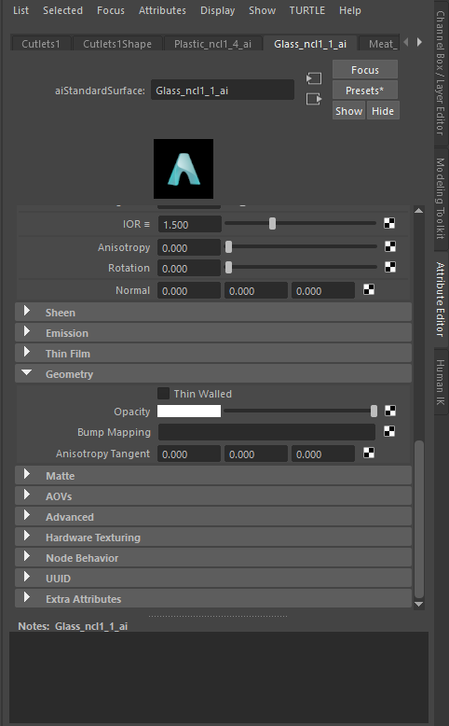Image resolution: width=449 pixels, height=726 pixels.
Task: Open the Attributes menu
Action: 162,10
